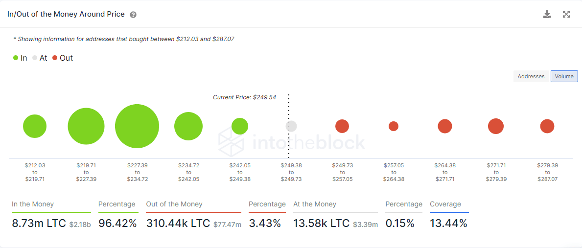
Task: Click red bubble for $264.38 to $271.71
Action: click(x=444, y=126)
